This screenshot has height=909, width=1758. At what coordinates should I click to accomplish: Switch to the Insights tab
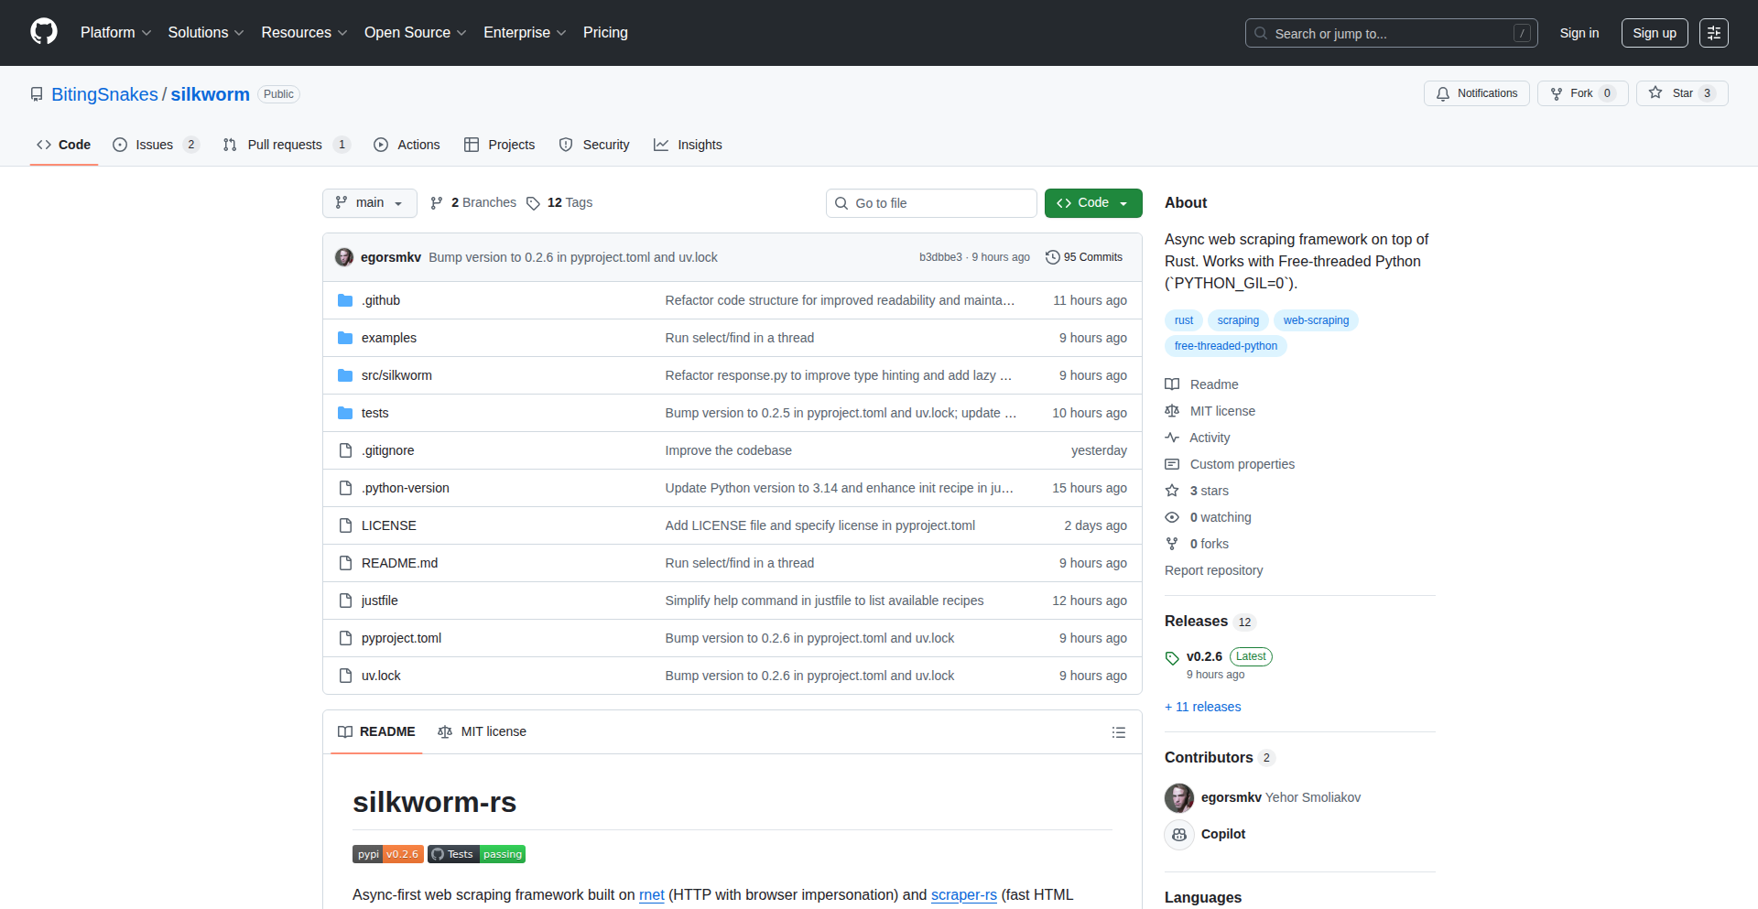(688, 145)
